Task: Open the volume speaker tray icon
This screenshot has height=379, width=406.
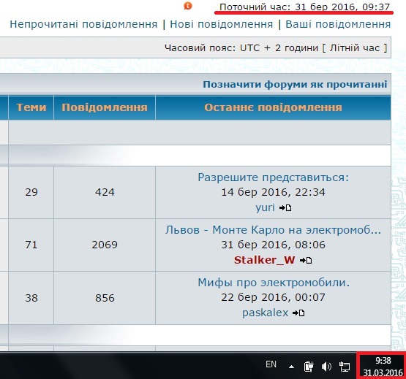Action: tap(326, 367)
